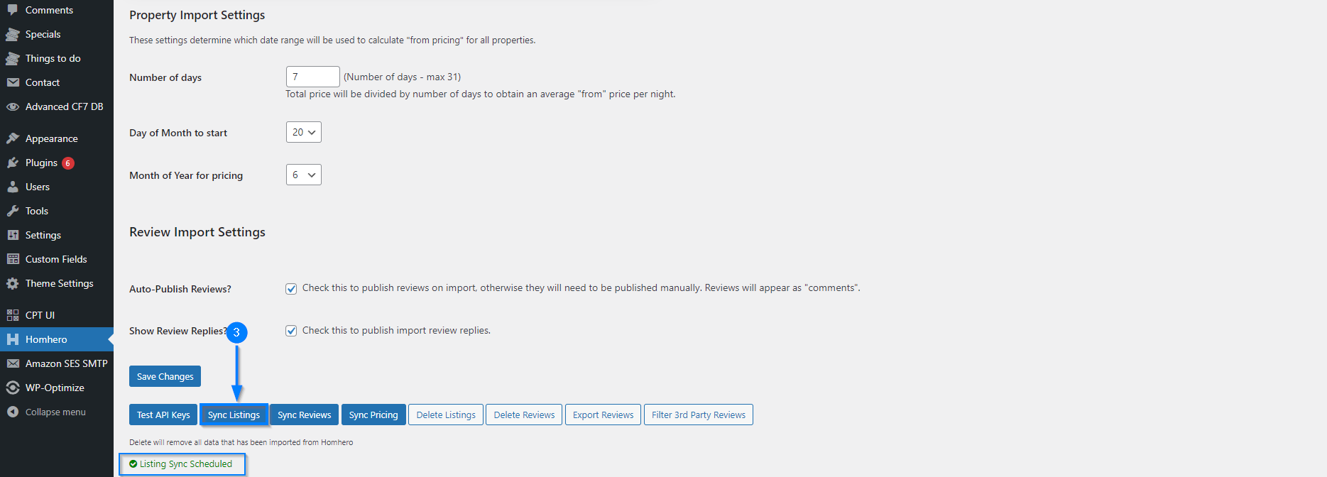1327x477 pixels.
Task: Click the Delete Reviews button
Action: coord(524,415)
